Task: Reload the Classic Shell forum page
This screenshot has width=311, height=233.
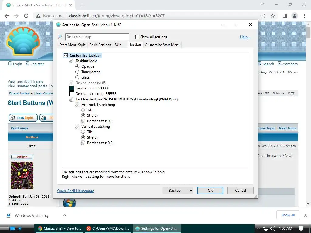Action: click(26, 16)
